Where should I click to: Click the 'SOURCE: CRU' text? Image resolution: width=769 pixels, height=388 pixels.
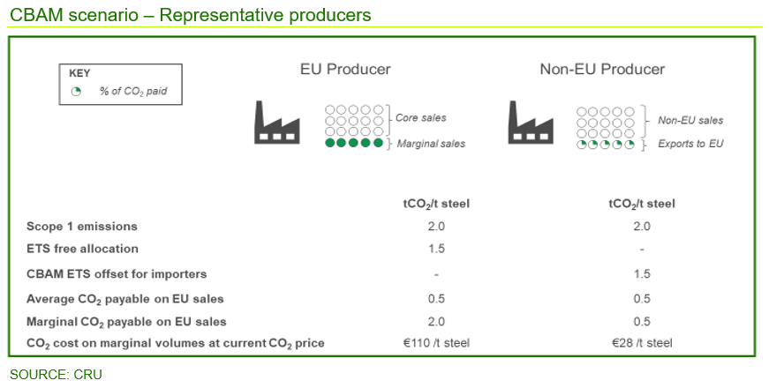(x=56, y=375)
